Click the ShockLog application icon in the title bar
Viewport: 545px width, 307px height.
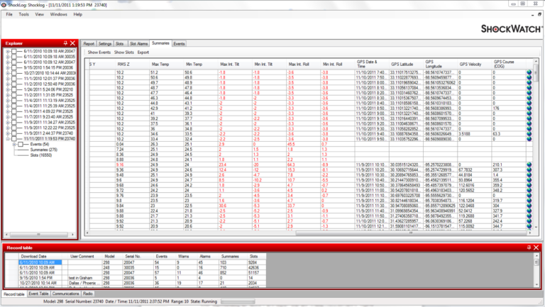coord(6,4)
